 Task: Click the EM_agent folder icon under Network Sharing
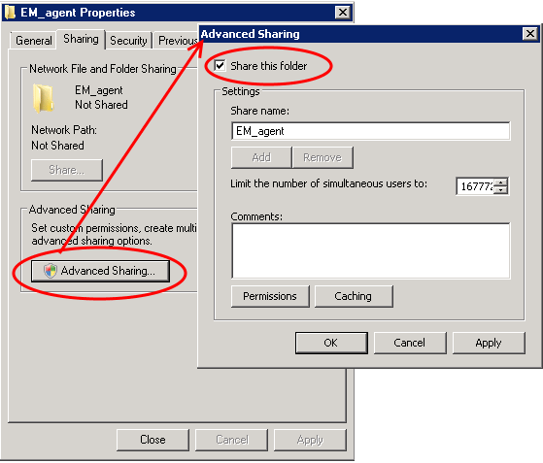(44, 98)
